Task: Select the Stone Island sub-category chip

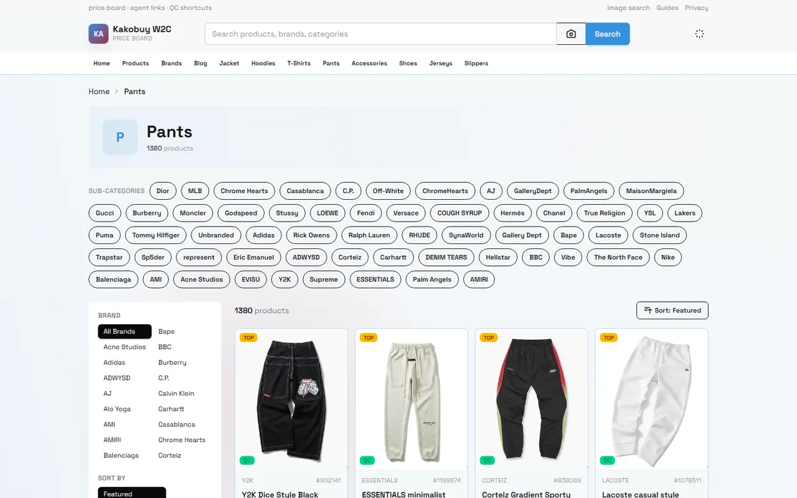Action: [660, 235]
